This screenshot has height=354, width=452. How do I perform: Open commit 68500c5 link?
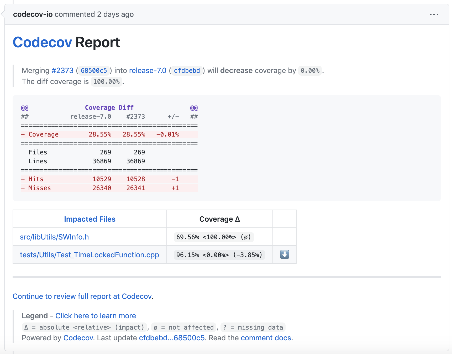[x=94, y=71]
